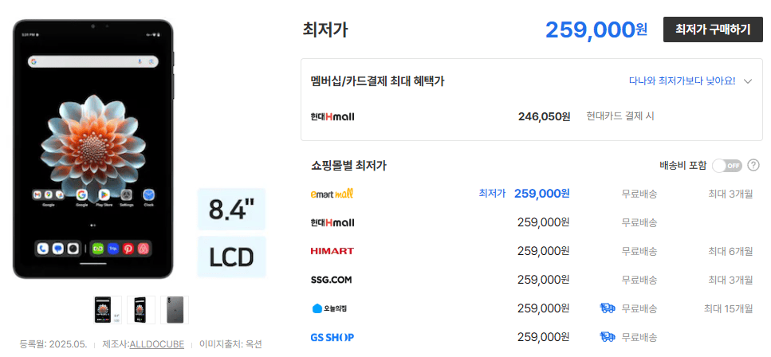Click 다나와 최저가보다 낮아요! text
The image size is (771, 357).
682,81
